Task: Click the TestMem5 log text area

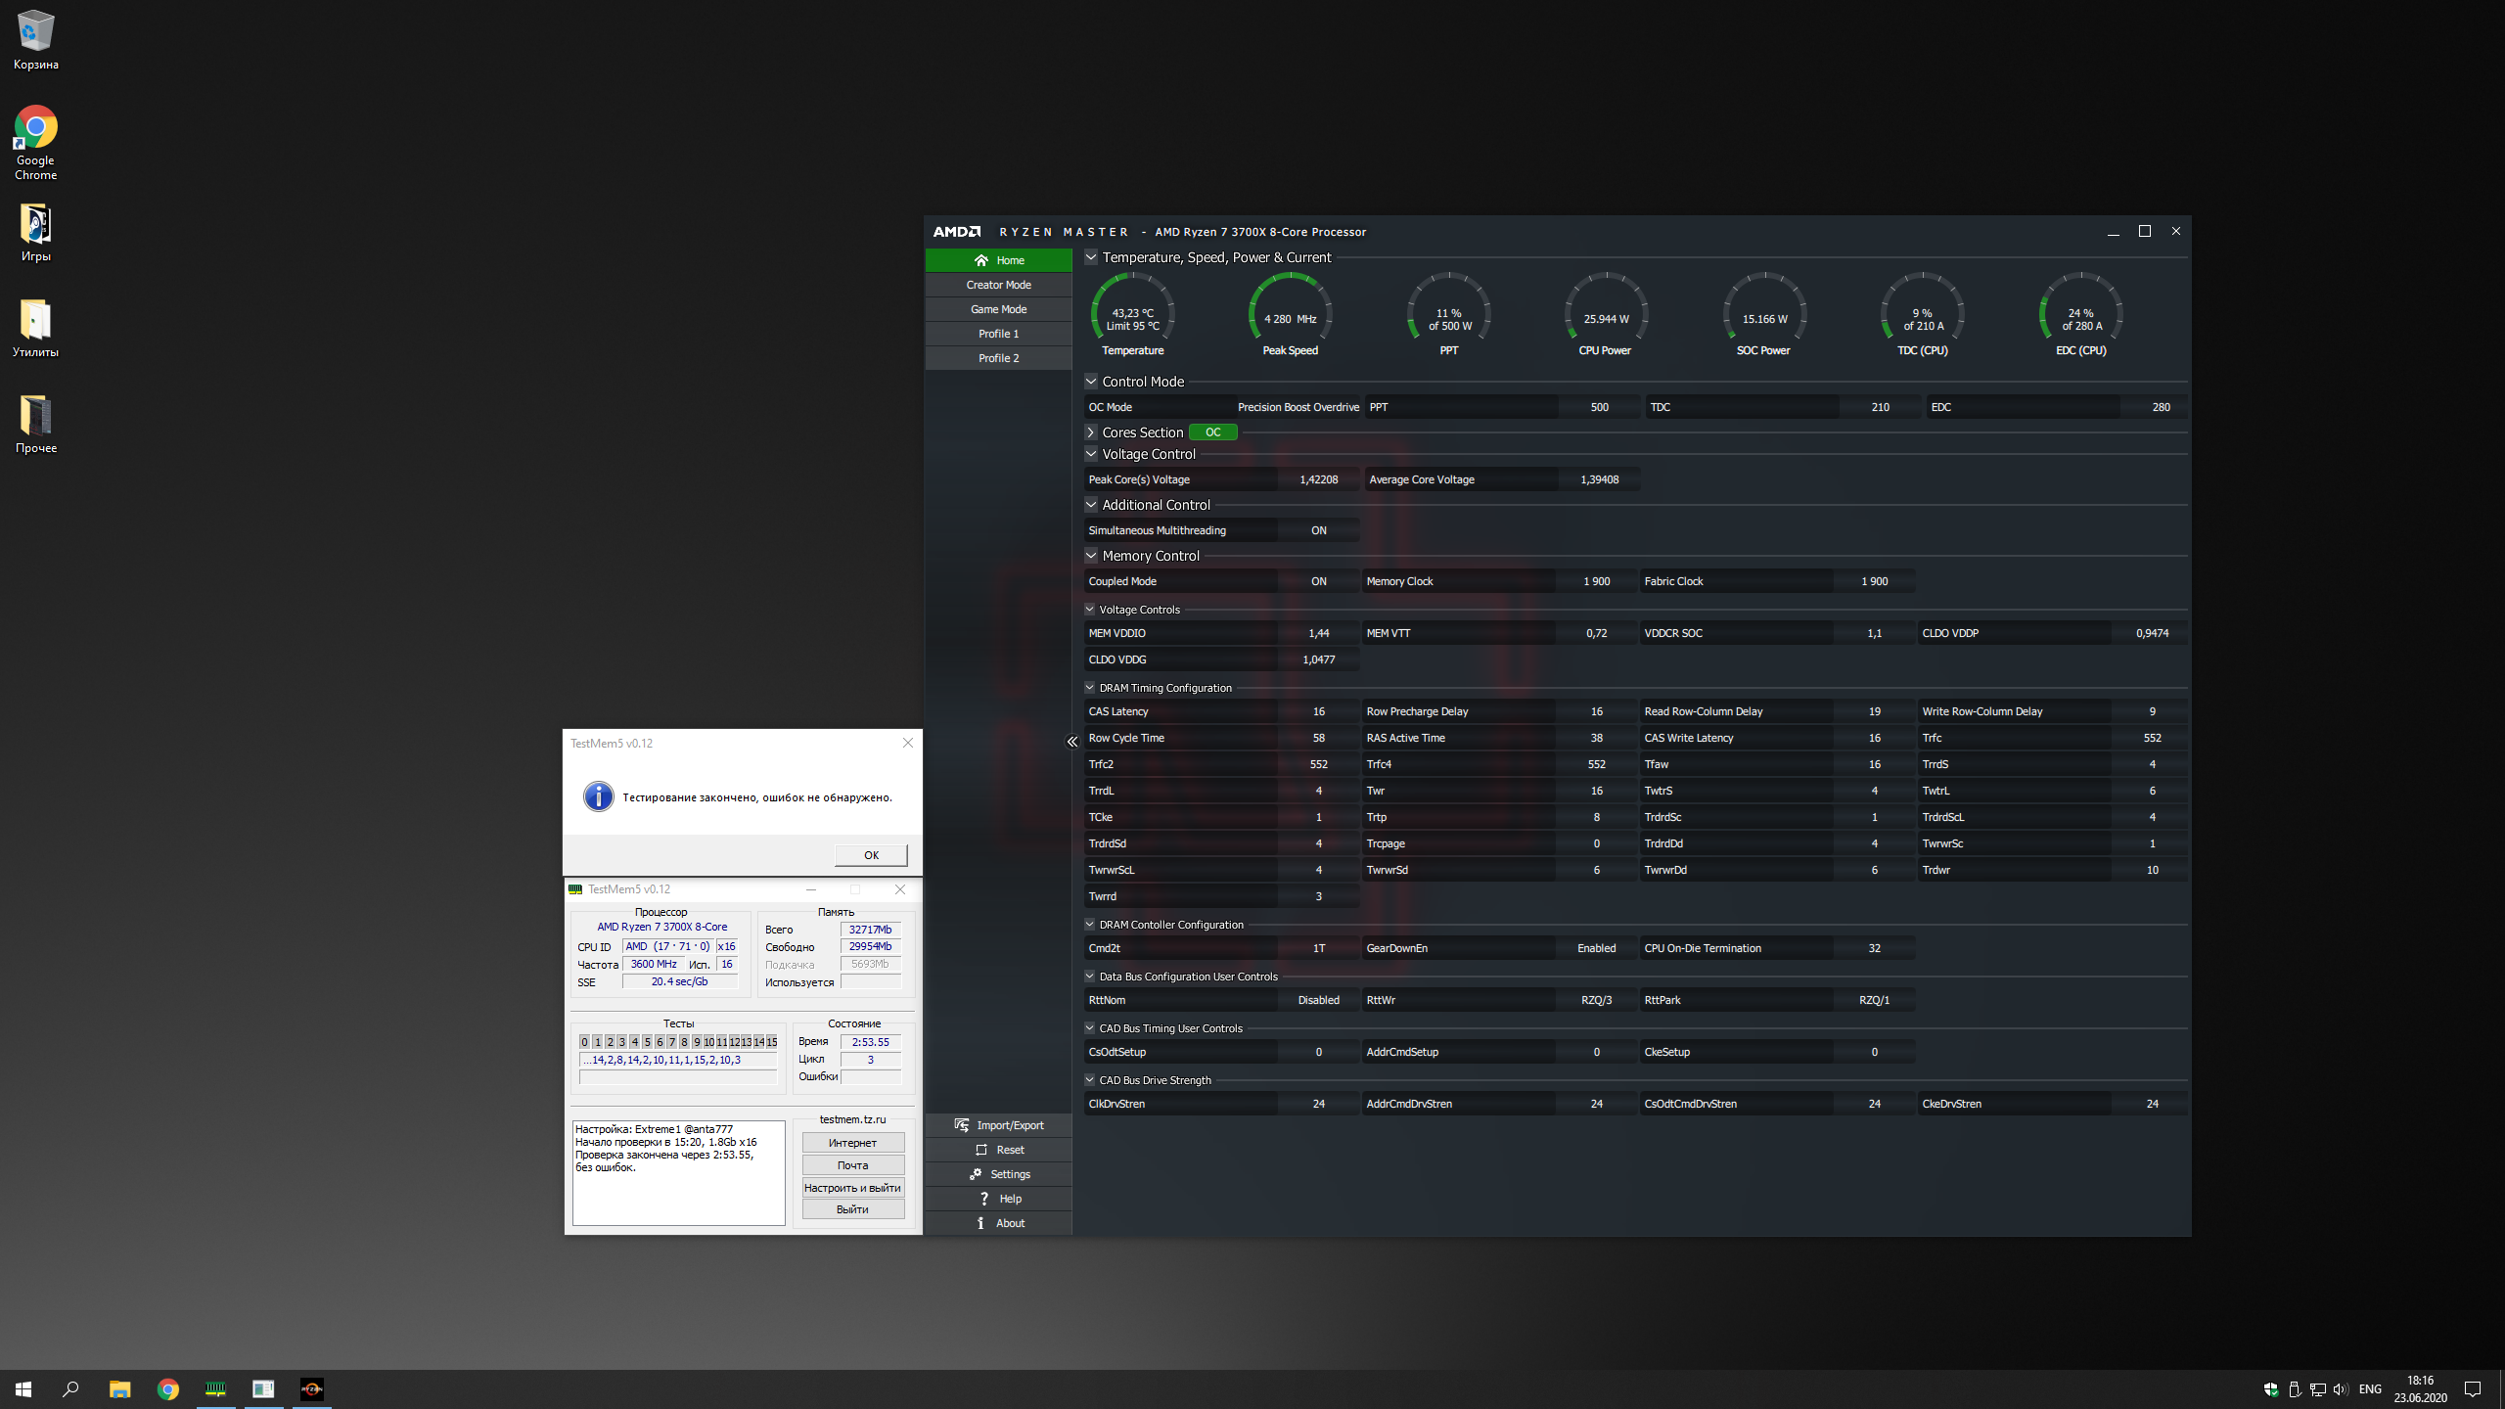Action: pyautogui.click(x=678, y=1172)
